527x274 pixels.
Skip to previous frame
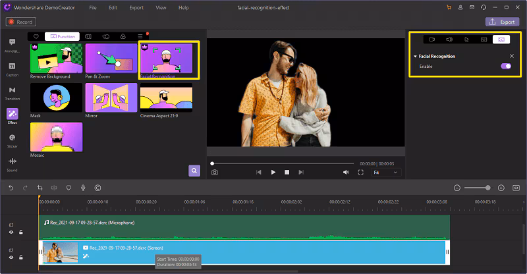258,172
